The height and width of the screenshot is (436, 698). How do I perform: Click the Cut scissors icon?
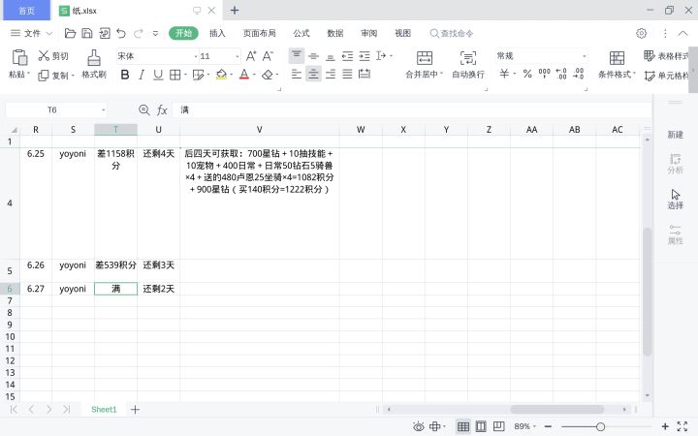44,56
